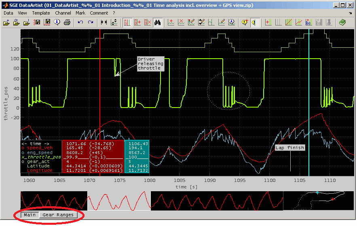357x226 pixels.
Task: Click the vertical arrows axis icon
Action: tap(114, 22)
